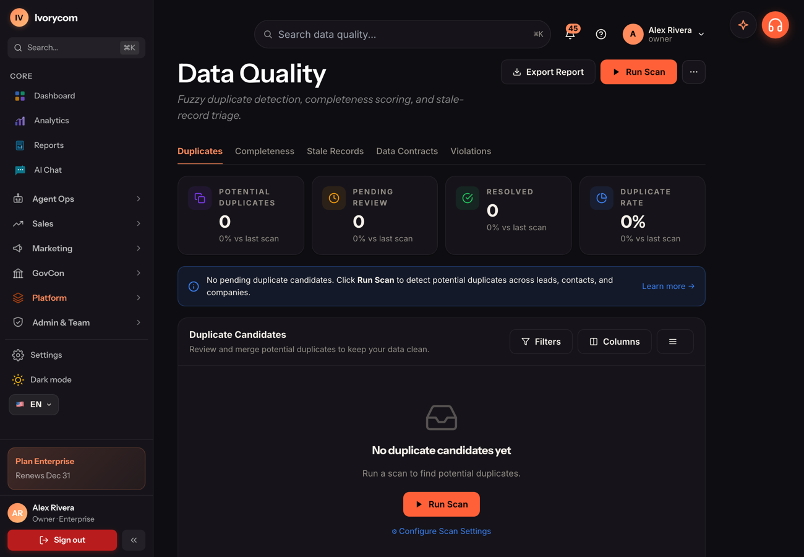Viewport: 804px width, 557px height.
Task: Expand the GovCon submenu chevron
Action: pyautogui.click(x=139, y=273)
